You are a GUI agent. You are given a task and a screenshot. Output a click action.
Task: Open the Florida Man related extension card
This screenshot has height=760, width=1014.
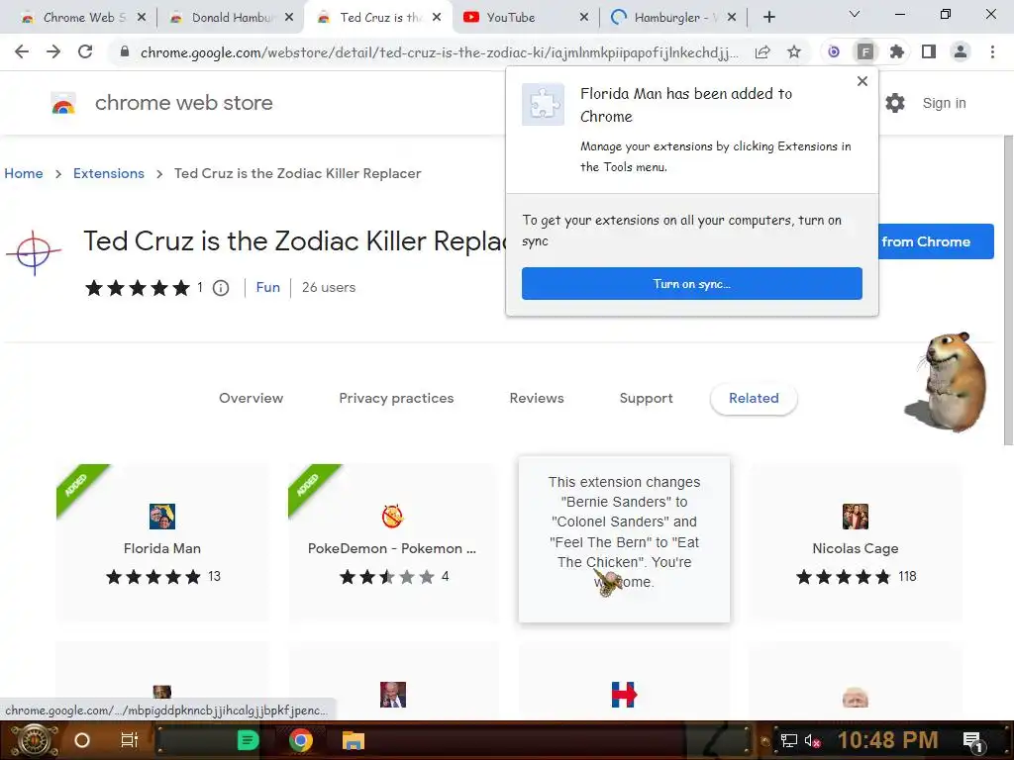click(x=162, y=543)
